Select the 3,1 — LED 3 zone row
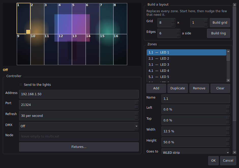This screenshot has height=168, width=239. (x=186, y=65)
